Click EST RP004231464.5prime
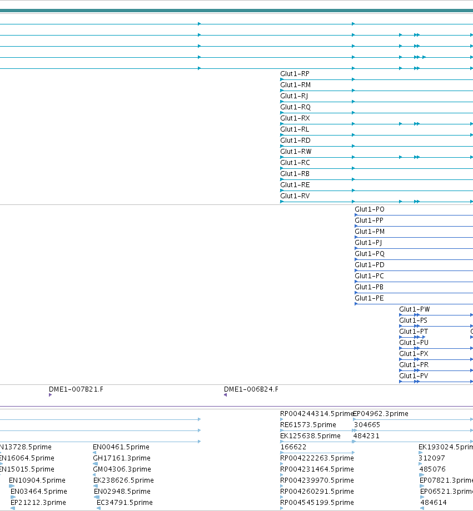The image size is (473, 511). 317,469
